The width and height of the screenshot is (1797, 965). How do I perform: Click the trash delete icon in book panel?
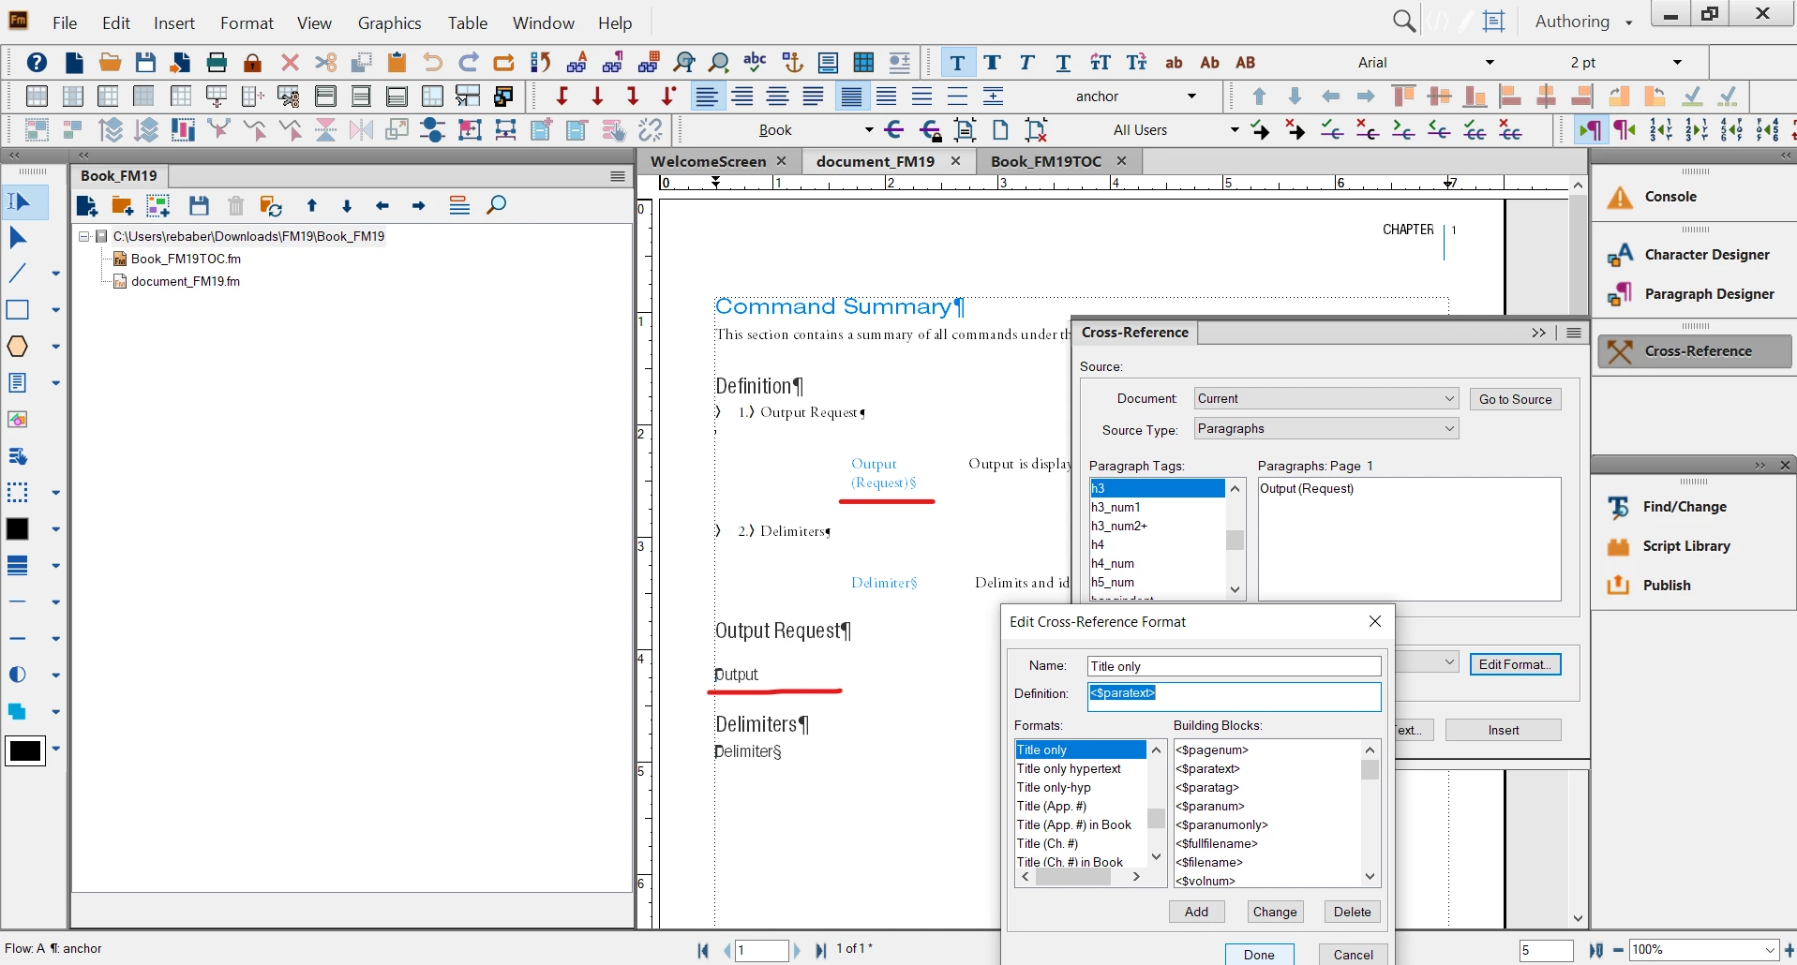[236, 206]
